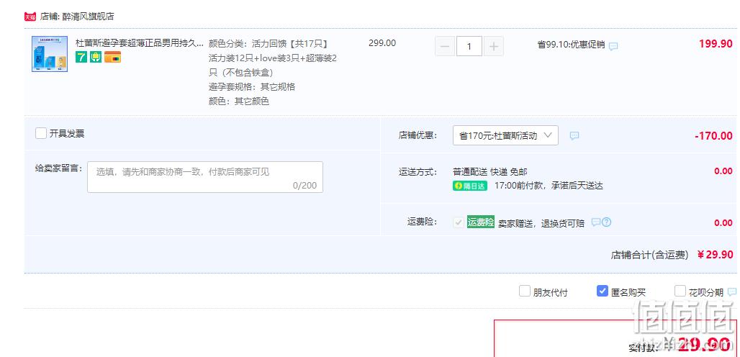The image size is (740, 357).
Task: Open the 杜蕾斯避孕套超薄正品 product title link
Action: pos(140,43)
